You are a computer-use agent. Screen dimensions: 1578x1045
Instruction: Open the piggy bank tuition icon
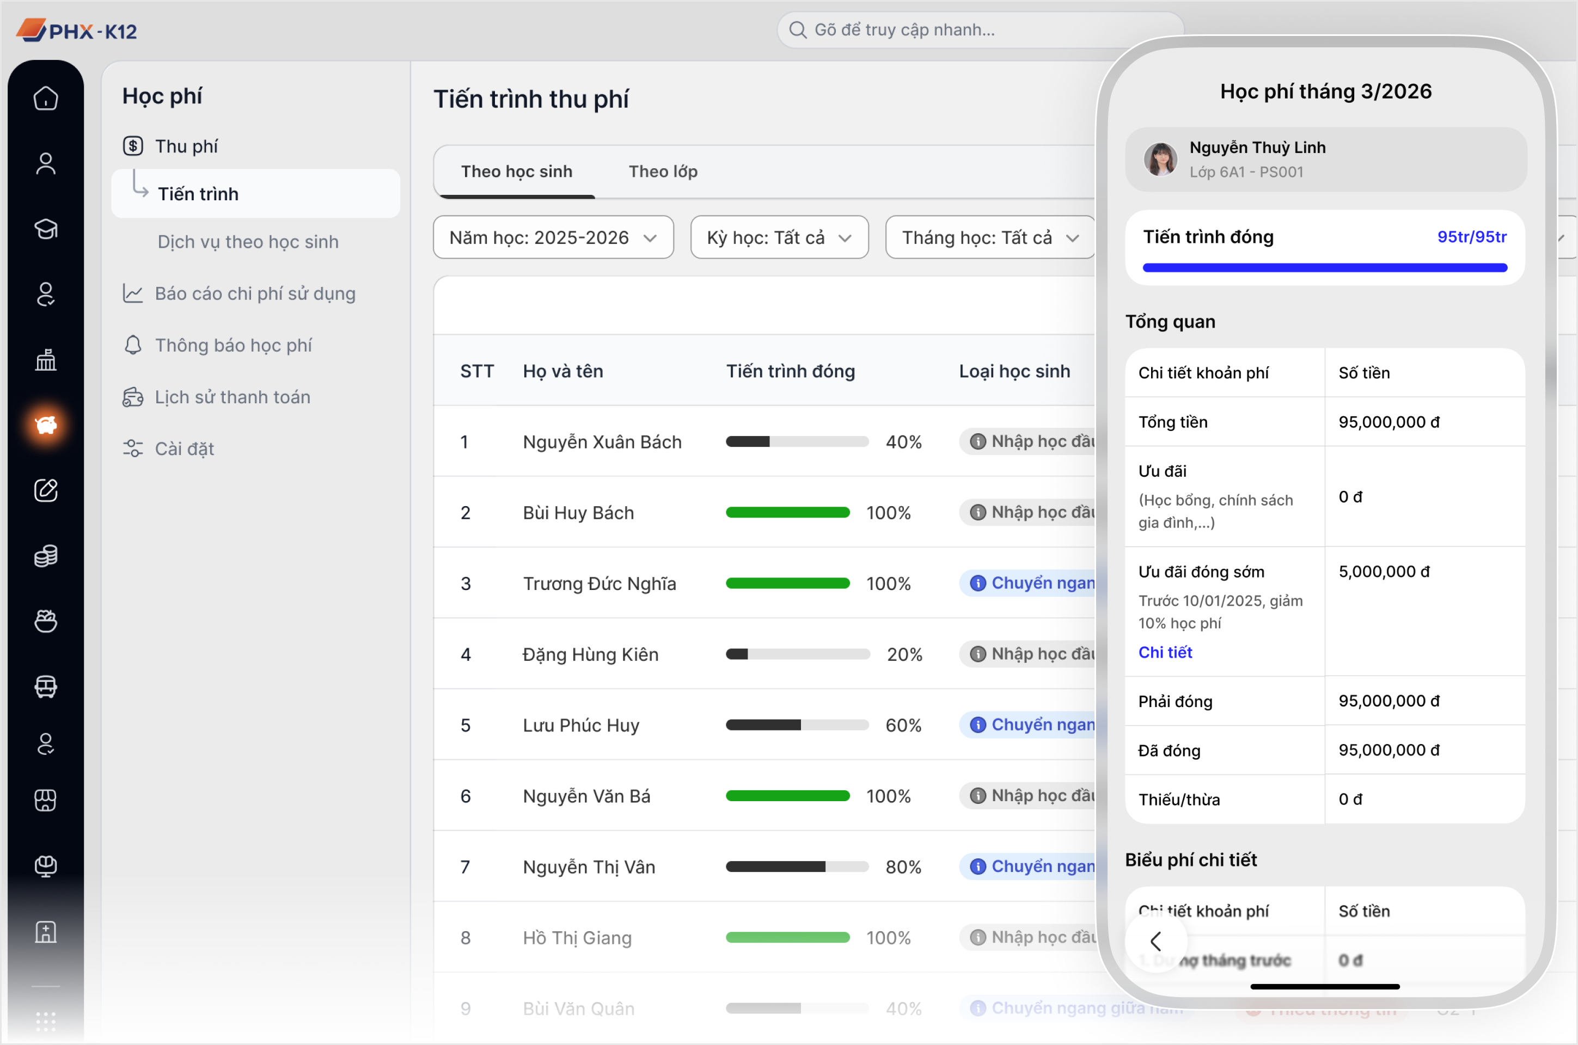(x=45, y=425)
